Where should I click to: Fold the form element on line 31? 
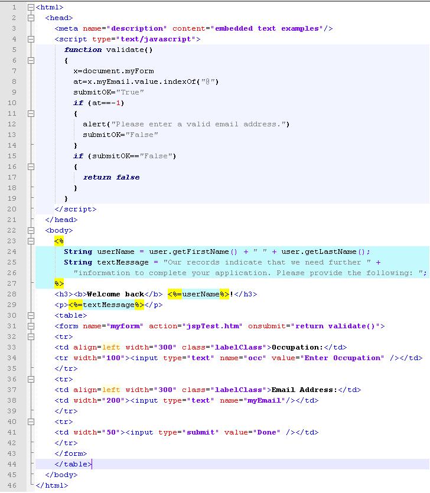(31, 326)
